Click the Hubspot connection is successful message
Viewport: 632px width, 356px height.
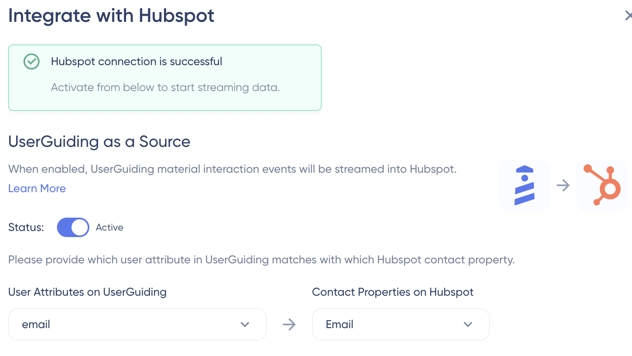click(x=137, y=61)
